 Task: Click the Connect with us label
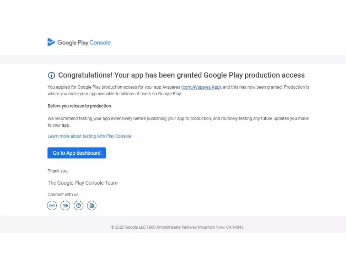[63, 194]
